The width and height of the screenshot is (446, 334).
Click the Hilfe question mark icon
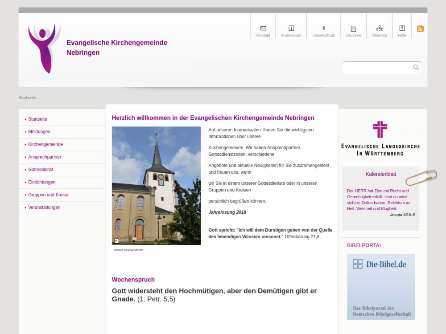point(402,29)
